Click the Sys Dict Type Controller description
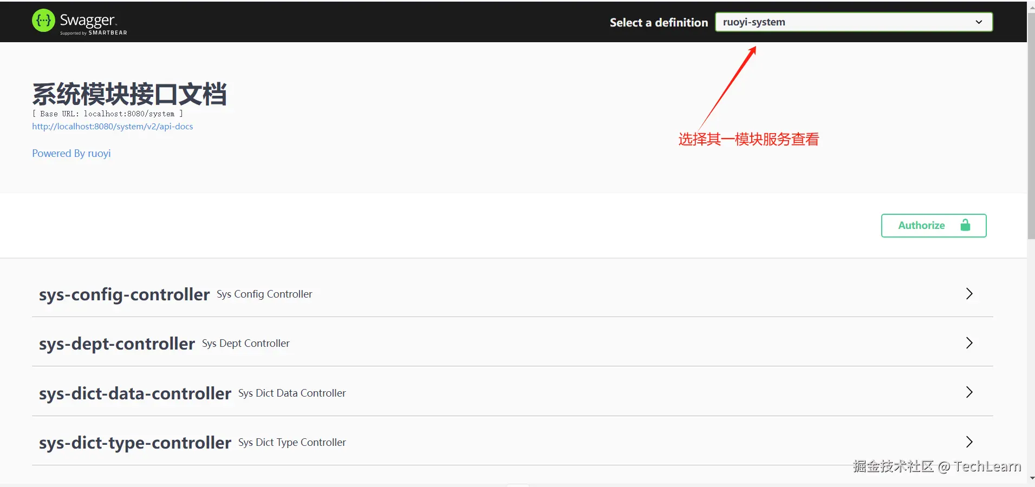1035x487 pixels. pos(292,442)
